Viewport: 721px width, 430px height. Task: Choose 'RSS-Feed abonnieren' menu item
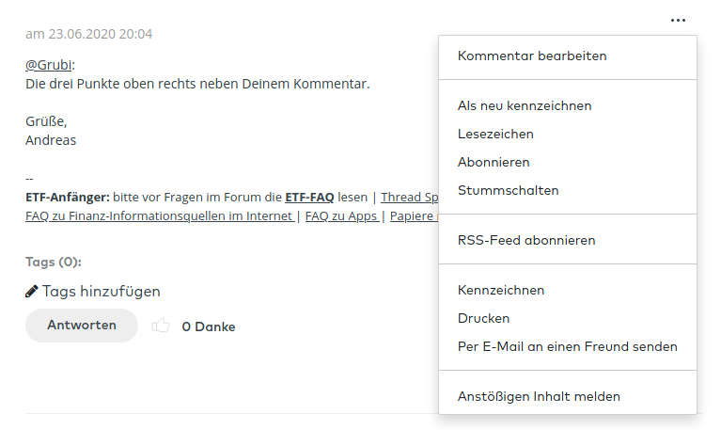pyautogui.click(x=526, y=241)
